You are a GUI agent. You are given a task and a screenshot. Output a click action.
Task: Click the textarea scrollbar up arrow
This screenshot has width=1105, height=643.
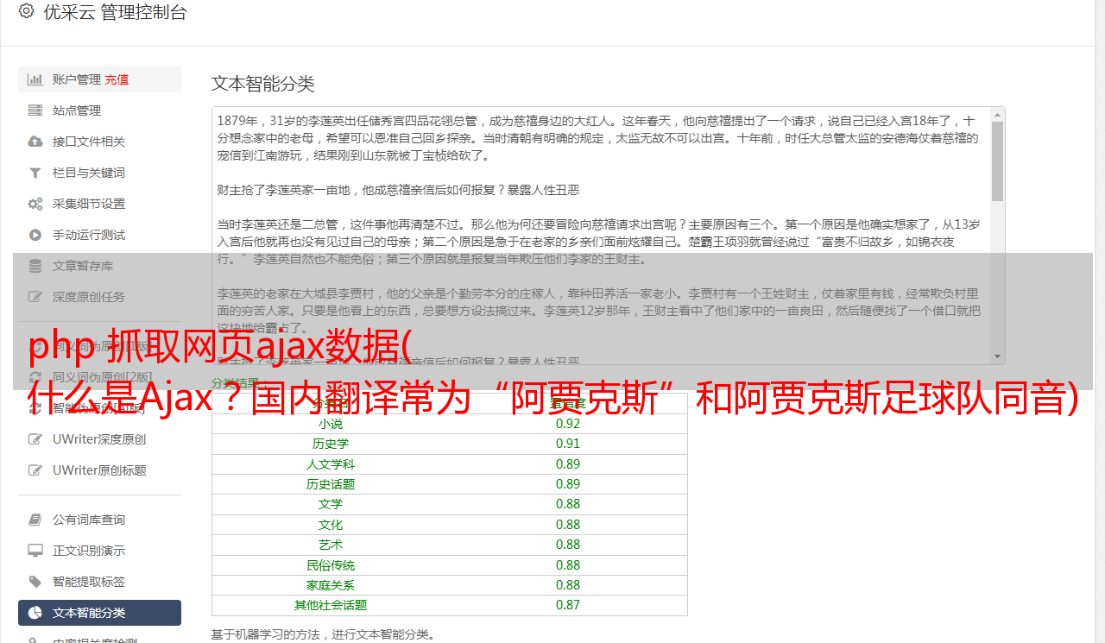pos(998,114)
